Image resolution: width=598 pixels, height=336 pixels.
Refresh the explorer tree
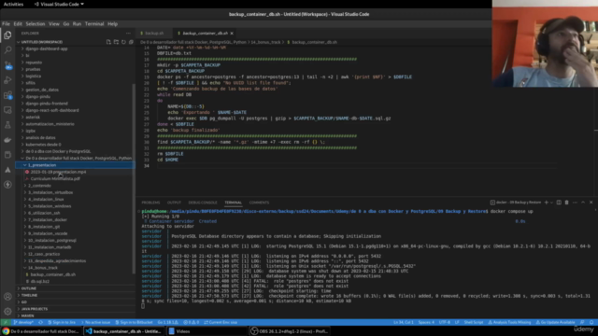(x=123, y=42)
